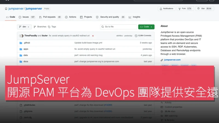
Task: Click the '3 weeks ago' timestamp in .github row
Action: point(146,43)
